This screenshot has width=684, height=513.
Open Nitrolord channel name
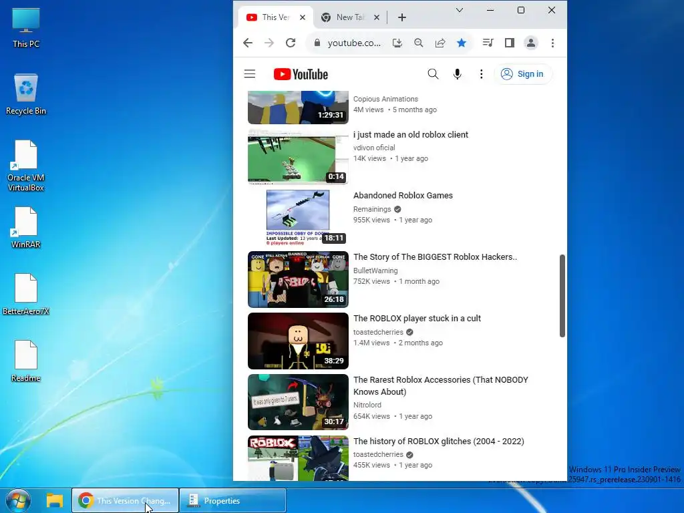(x=367, y=405)
